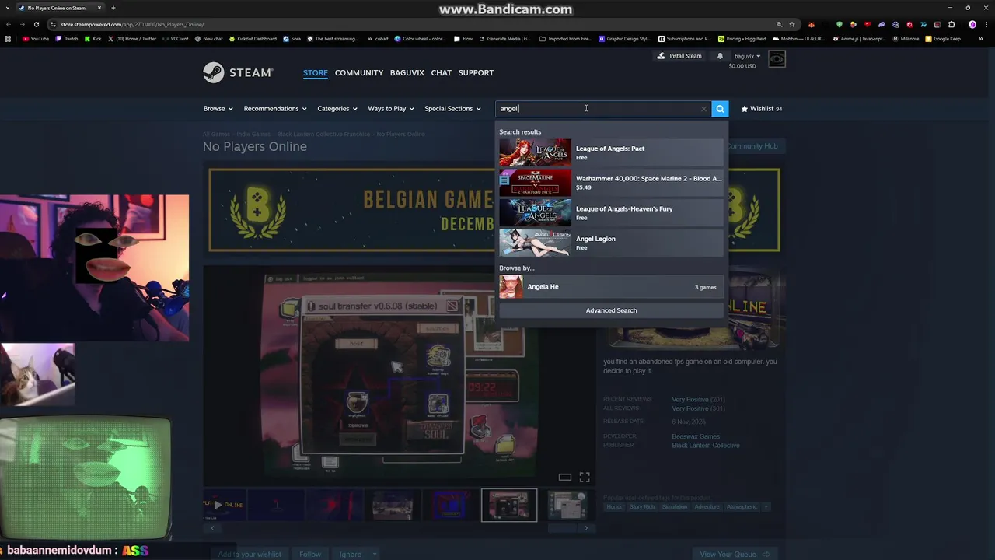
Task: Play the trailer thumbnail in the strip
Action: click(x=223, y=505)
